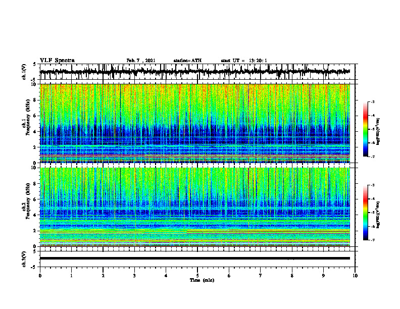This screenshot has height=309, width=400.
Task: Click the "-3" label on ch.2 colorbar
Action: point(373,185)
